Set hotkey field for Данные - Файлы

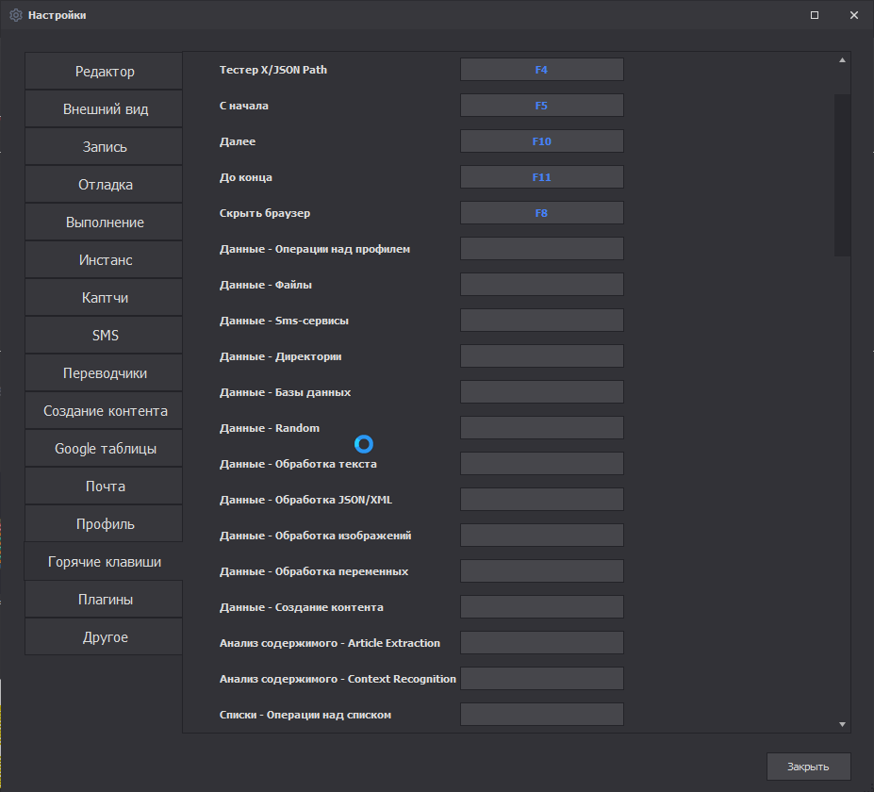[x=542, y=284]
